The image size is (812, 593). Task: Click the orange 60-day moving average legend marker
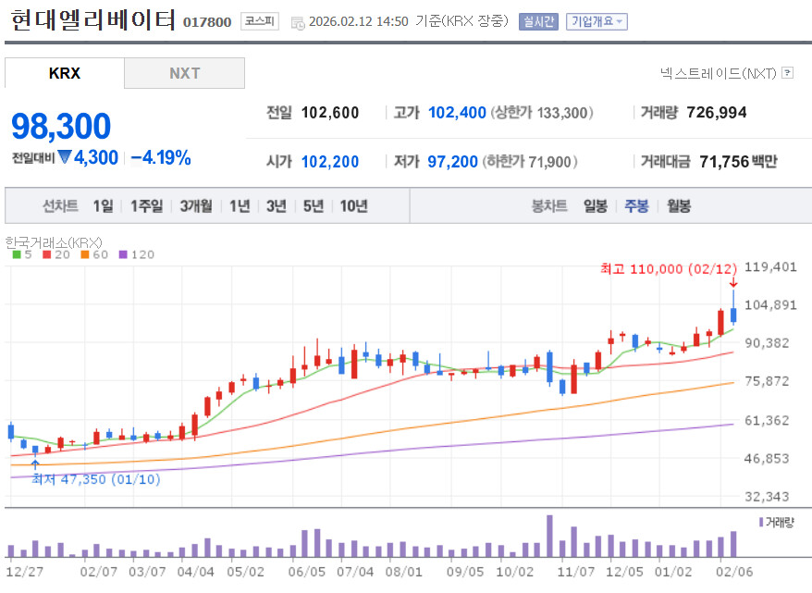coord(85,254)
